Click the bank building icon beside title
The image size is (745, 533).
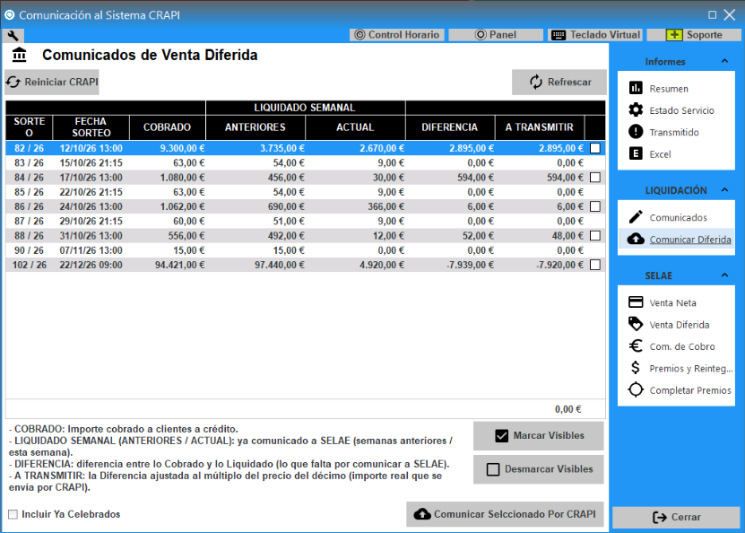pyautogui.click(x=20, y=55)
